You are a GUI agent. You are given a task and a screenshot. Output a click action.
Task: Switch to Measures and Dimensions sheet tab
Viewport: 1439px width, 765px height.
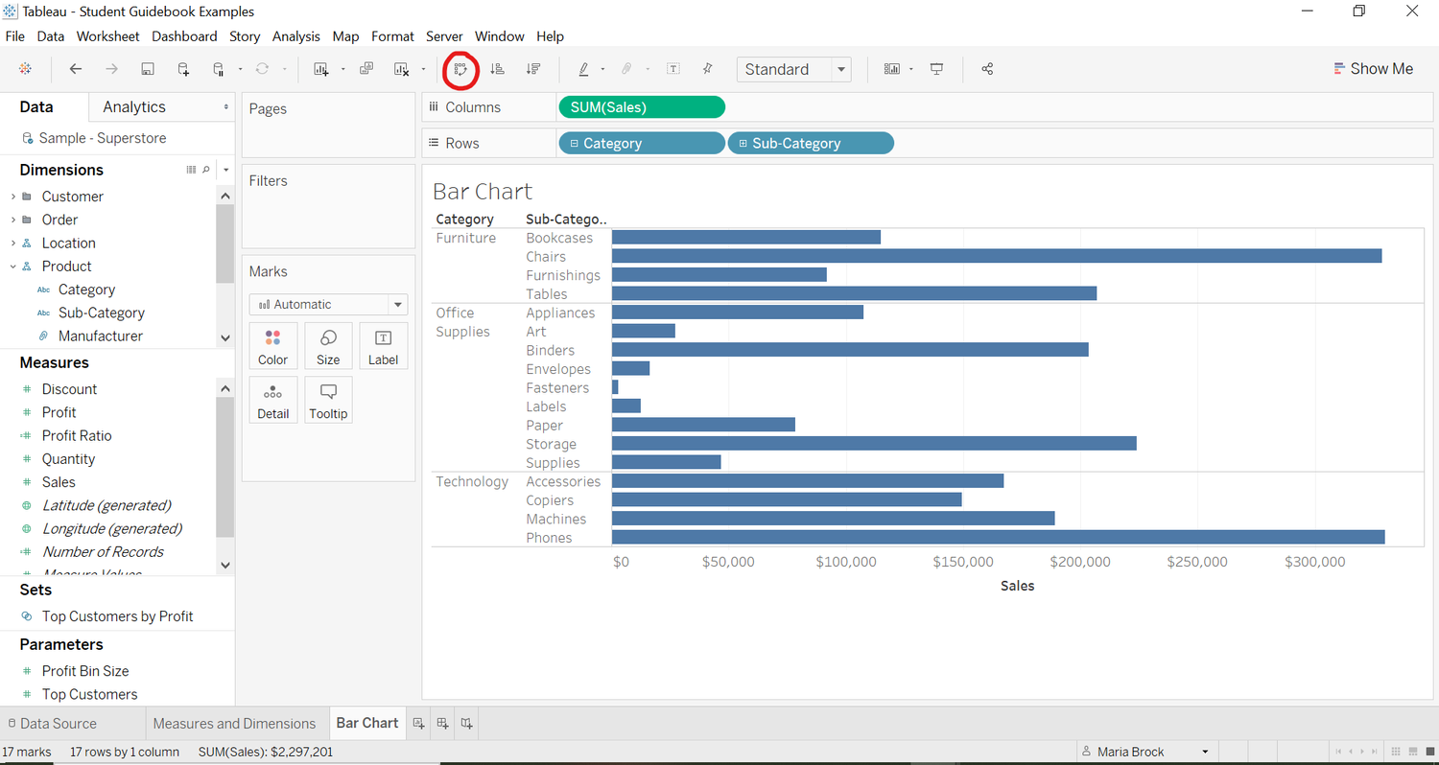click(x=234, y=724)
